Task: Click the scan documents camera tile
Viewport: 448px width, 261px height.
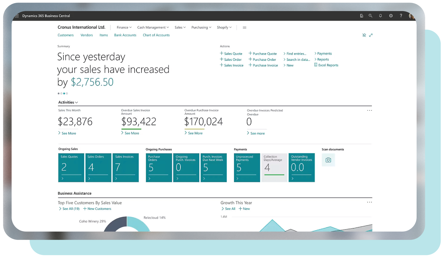Action: [x=328, y=160]
